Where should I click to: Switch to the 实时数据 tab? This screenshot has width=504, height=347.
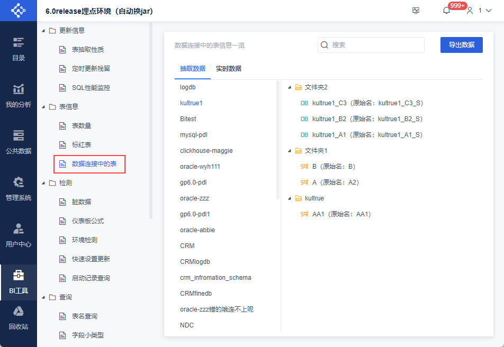229,69
